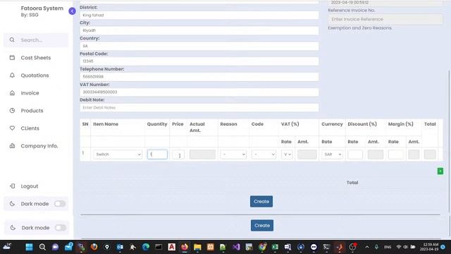Click the Company Info building icon
The image size is (451, 254).
(x=12, y=146)
